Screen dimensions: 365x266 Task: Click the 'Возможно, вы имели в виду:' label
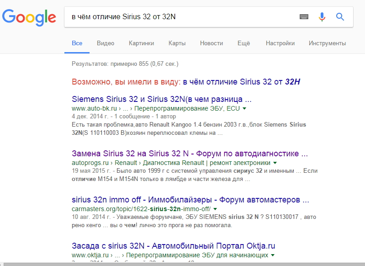[126, 82]
